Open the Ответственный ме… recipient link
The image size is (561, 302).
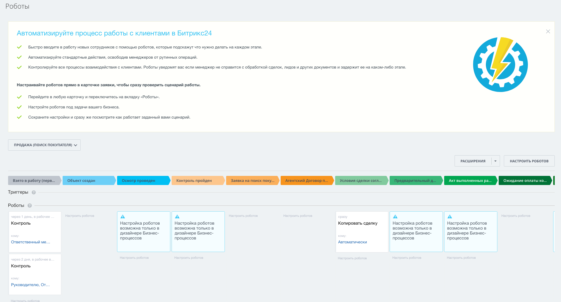click(x=31, y=242)
